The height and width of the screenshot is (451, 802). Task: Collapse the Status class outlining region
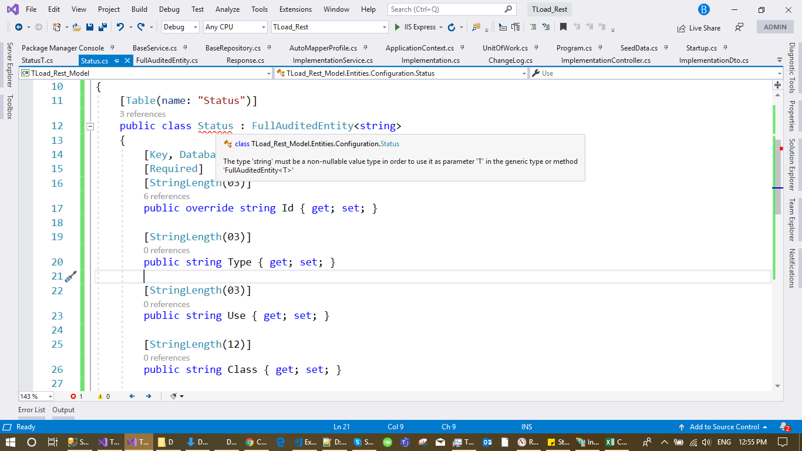(x=90, y=126)
